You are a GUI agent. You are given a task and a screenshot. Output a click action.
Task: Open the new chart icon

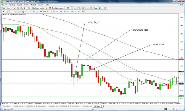pos(4,8)
